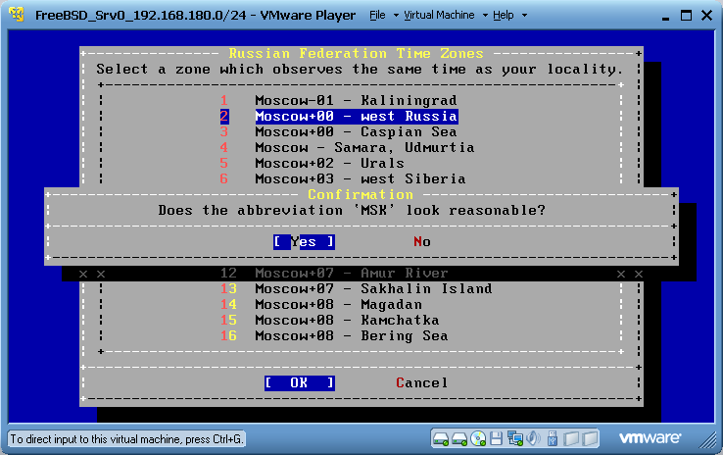Open the Help menu
Viewport: 723px width, 455px height.
503,16
